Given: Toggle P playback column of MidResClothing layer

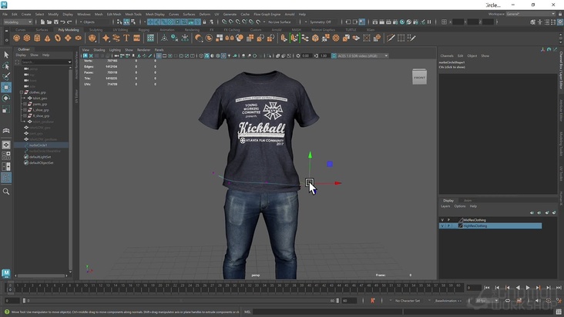Looking at the screenshot, I should 448,220.
